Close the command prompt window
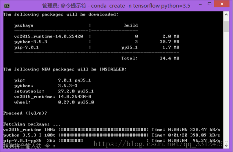 pos(222,4)
